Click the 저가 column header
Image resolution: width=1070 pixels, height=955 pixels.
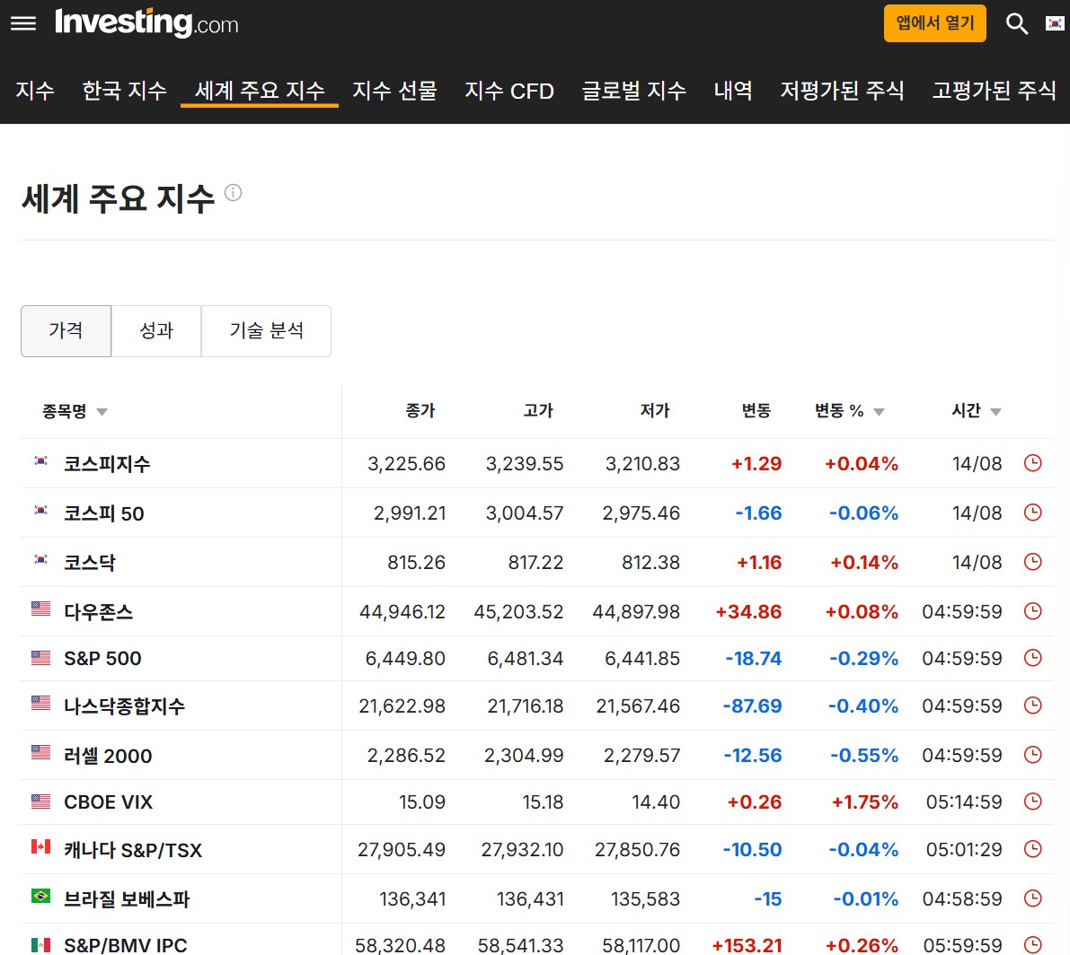pyautogui.click(x=655, y=410)
